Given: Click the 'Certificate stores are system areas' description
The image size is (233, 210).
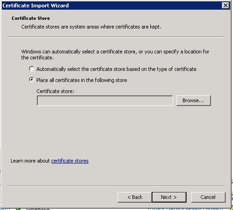Looking at the screenshot, I should pyautogui.click(x=91, y=27).
